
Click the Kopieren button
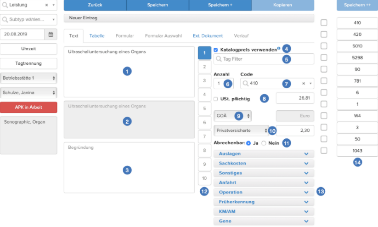[x=283, y=5]
